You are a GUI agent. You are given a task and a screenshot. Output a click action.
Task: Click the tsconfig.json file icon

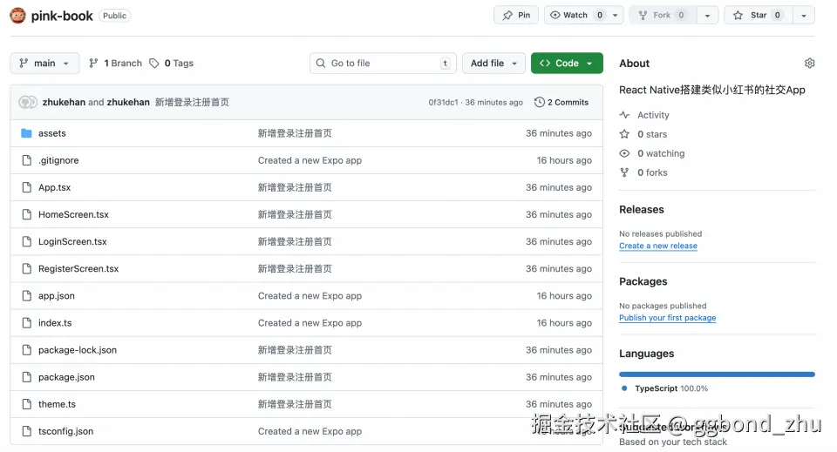[x=27, y=431]
